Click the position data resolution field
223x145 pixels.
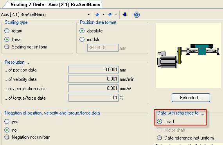coord(94,70)
